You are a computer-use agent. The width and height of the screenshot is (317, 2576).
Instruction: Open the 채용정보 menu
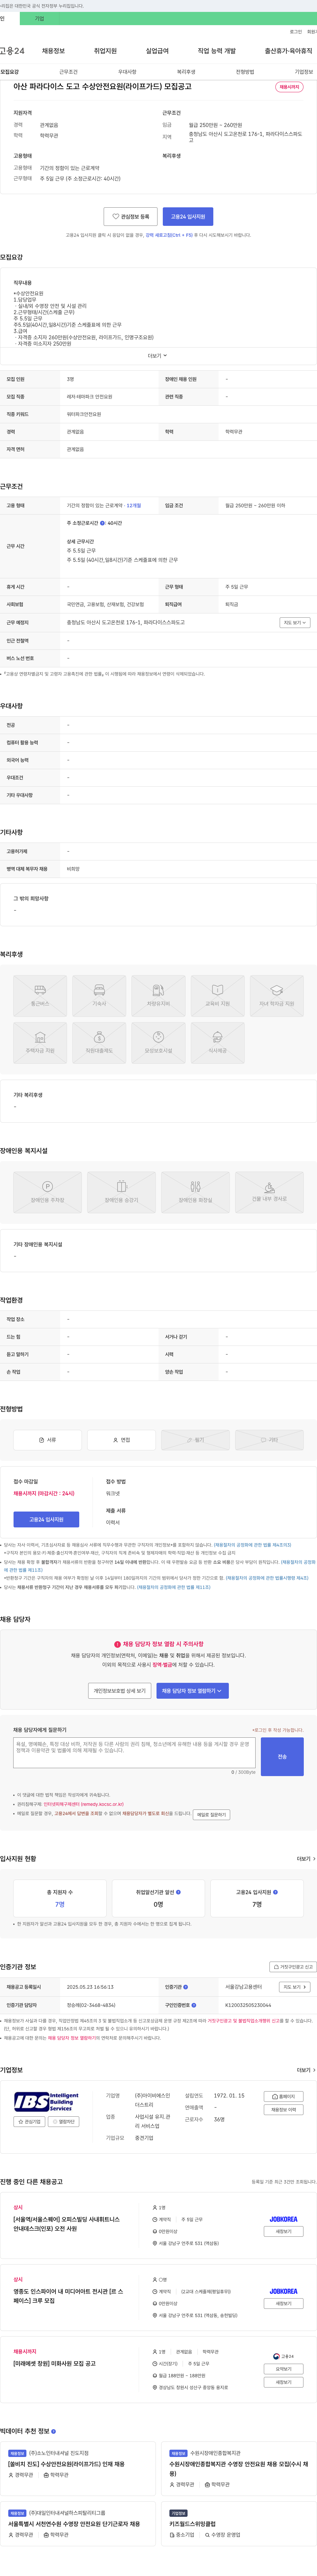[53, 51]
